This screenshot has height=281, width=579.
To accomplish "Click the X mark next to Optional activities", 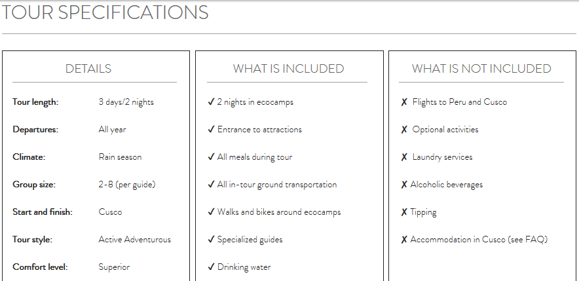I will 404,130.
